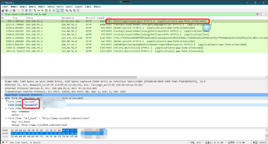Screen dimensions: 268x144
Task: Sort by the Destination column header
Action: 73,18
